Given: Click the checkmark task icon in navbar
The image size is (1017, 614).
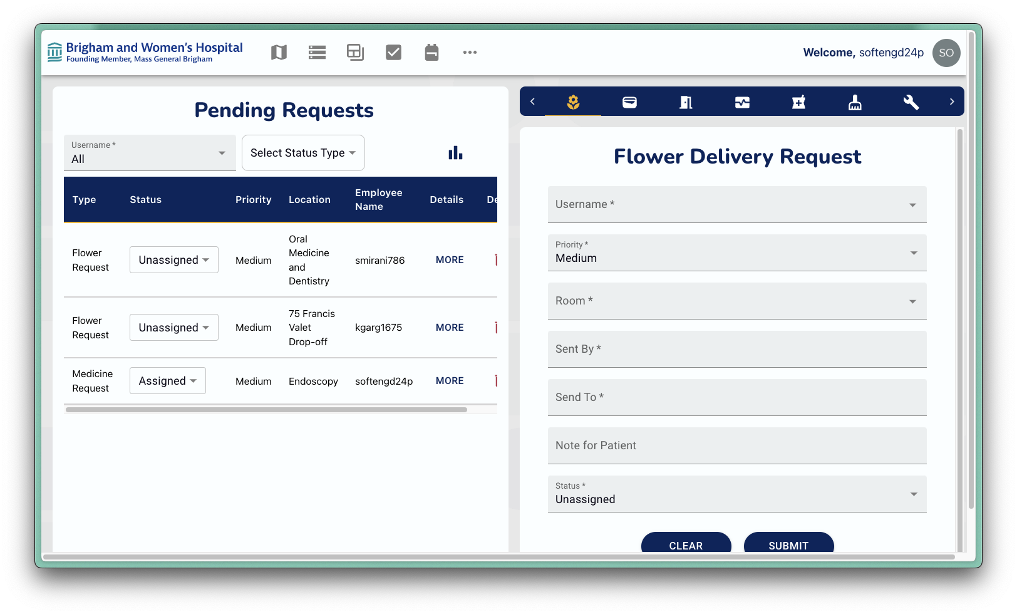Looking at the screenshot, I should pos(393,53).
